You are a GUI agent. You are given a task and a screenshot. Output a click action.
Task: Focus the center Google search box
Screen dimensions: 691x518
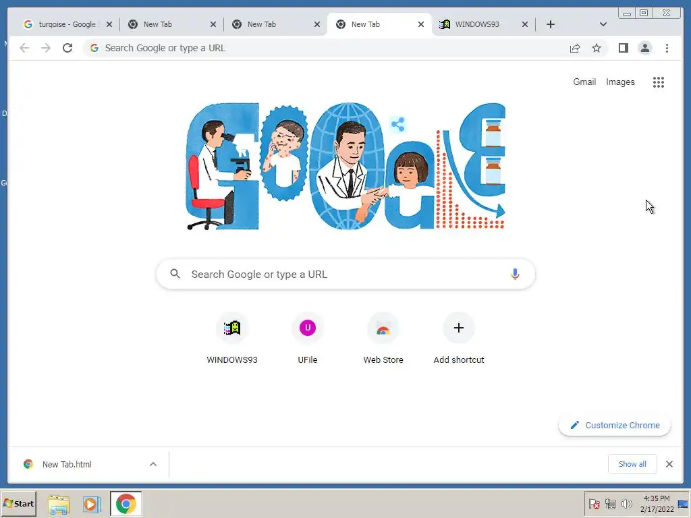(346, 274)
